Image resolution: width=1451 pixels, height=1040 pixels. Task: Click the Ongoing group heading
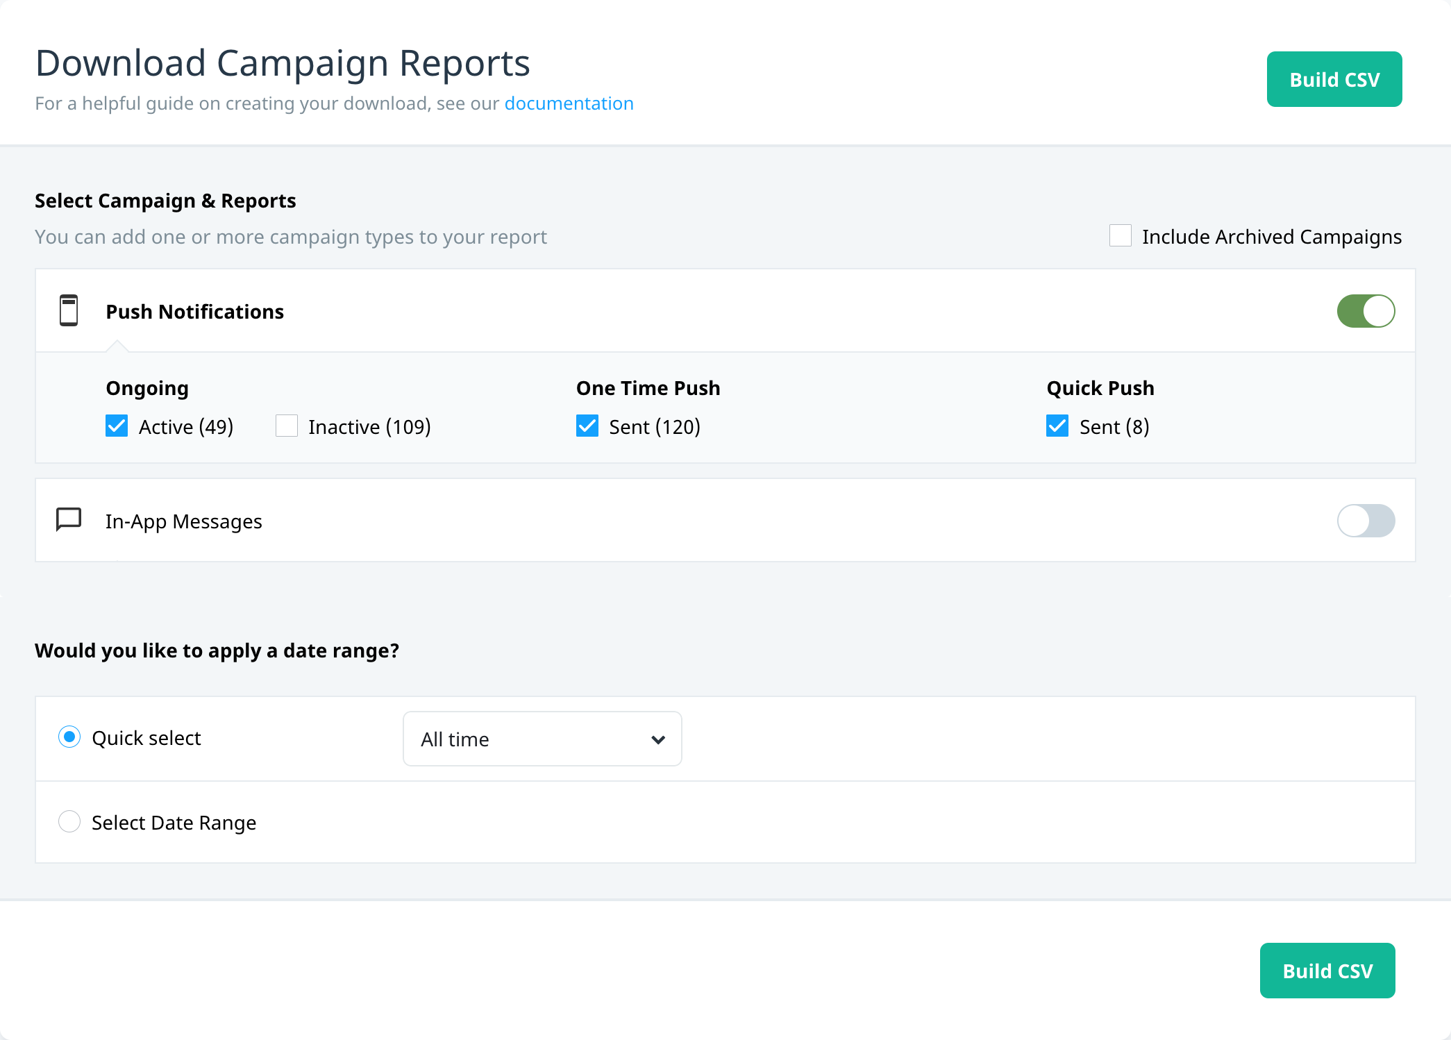pos(147,388)
